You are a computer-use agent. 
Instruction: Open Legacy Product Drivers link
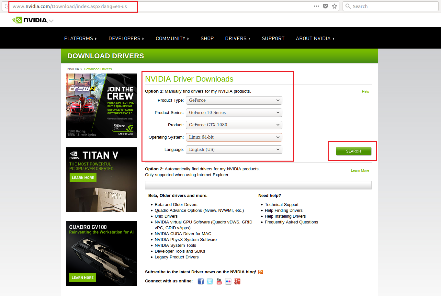click(177, 257)
